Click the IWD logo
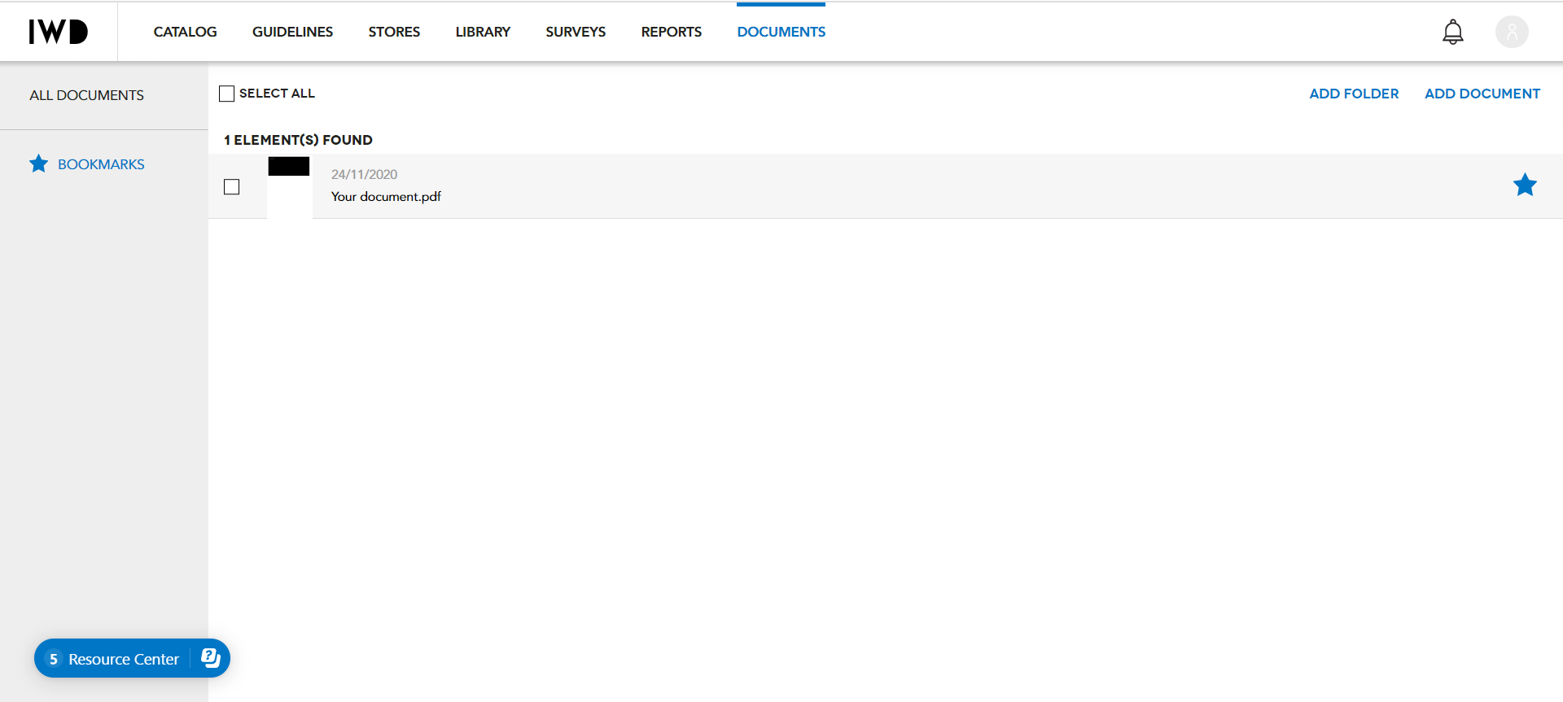The image size is (1563, 702). (x=59, y=32)
